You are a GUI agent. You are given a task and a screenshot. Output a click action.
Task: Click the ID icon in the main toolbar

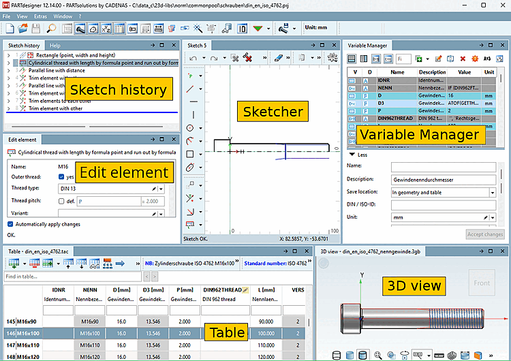click(242, 29)
